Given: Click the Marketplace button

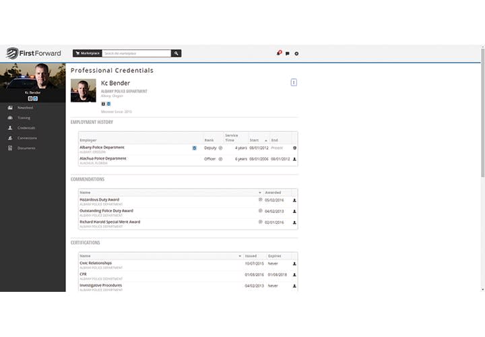Looking at the screenshot, I should click(x=87, y=53).
